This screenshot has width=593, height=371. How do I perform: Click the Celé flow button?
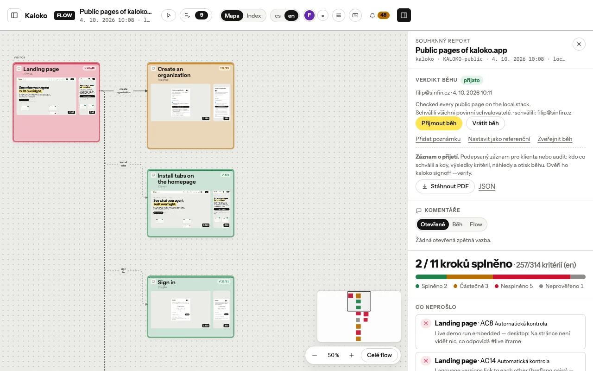pos(379,355)
